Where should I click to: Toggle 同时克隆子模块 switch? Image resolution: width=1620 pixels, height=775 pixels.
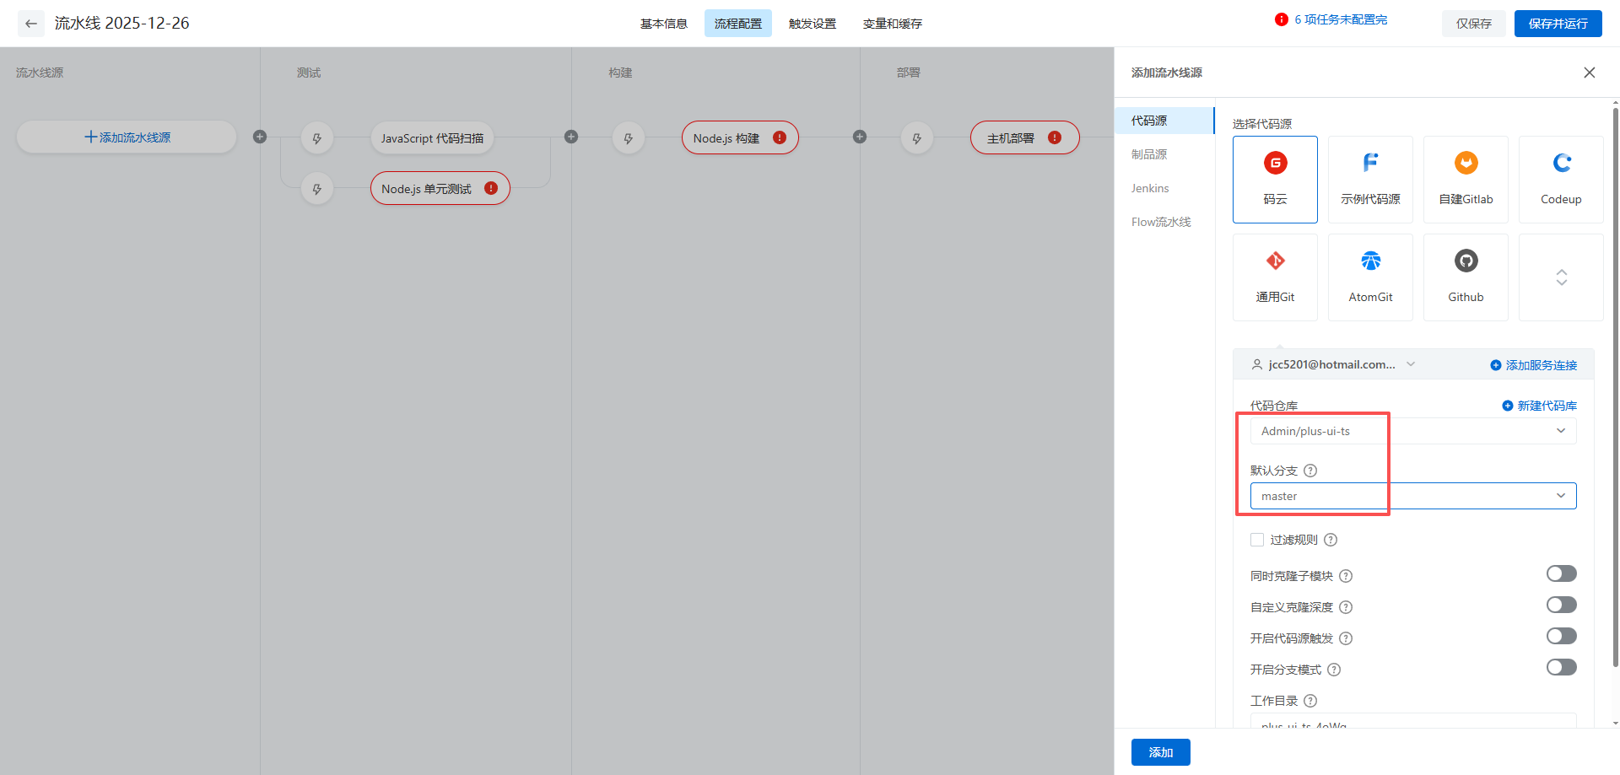(x=1562, y=573)
